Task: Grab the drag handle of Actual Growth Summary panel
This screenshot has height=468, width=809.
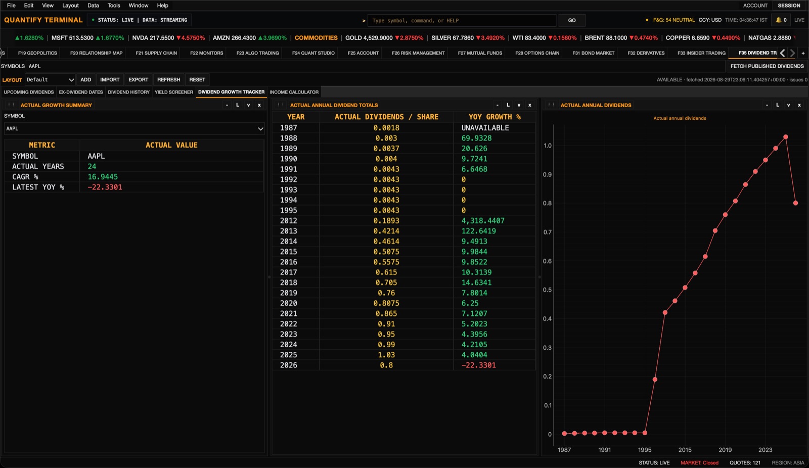Action: tap(11, 105)
